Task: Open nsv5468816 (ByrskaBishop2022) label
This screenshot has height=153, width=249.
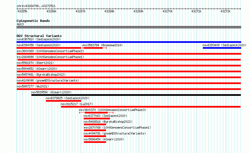Action: [108, 122]
